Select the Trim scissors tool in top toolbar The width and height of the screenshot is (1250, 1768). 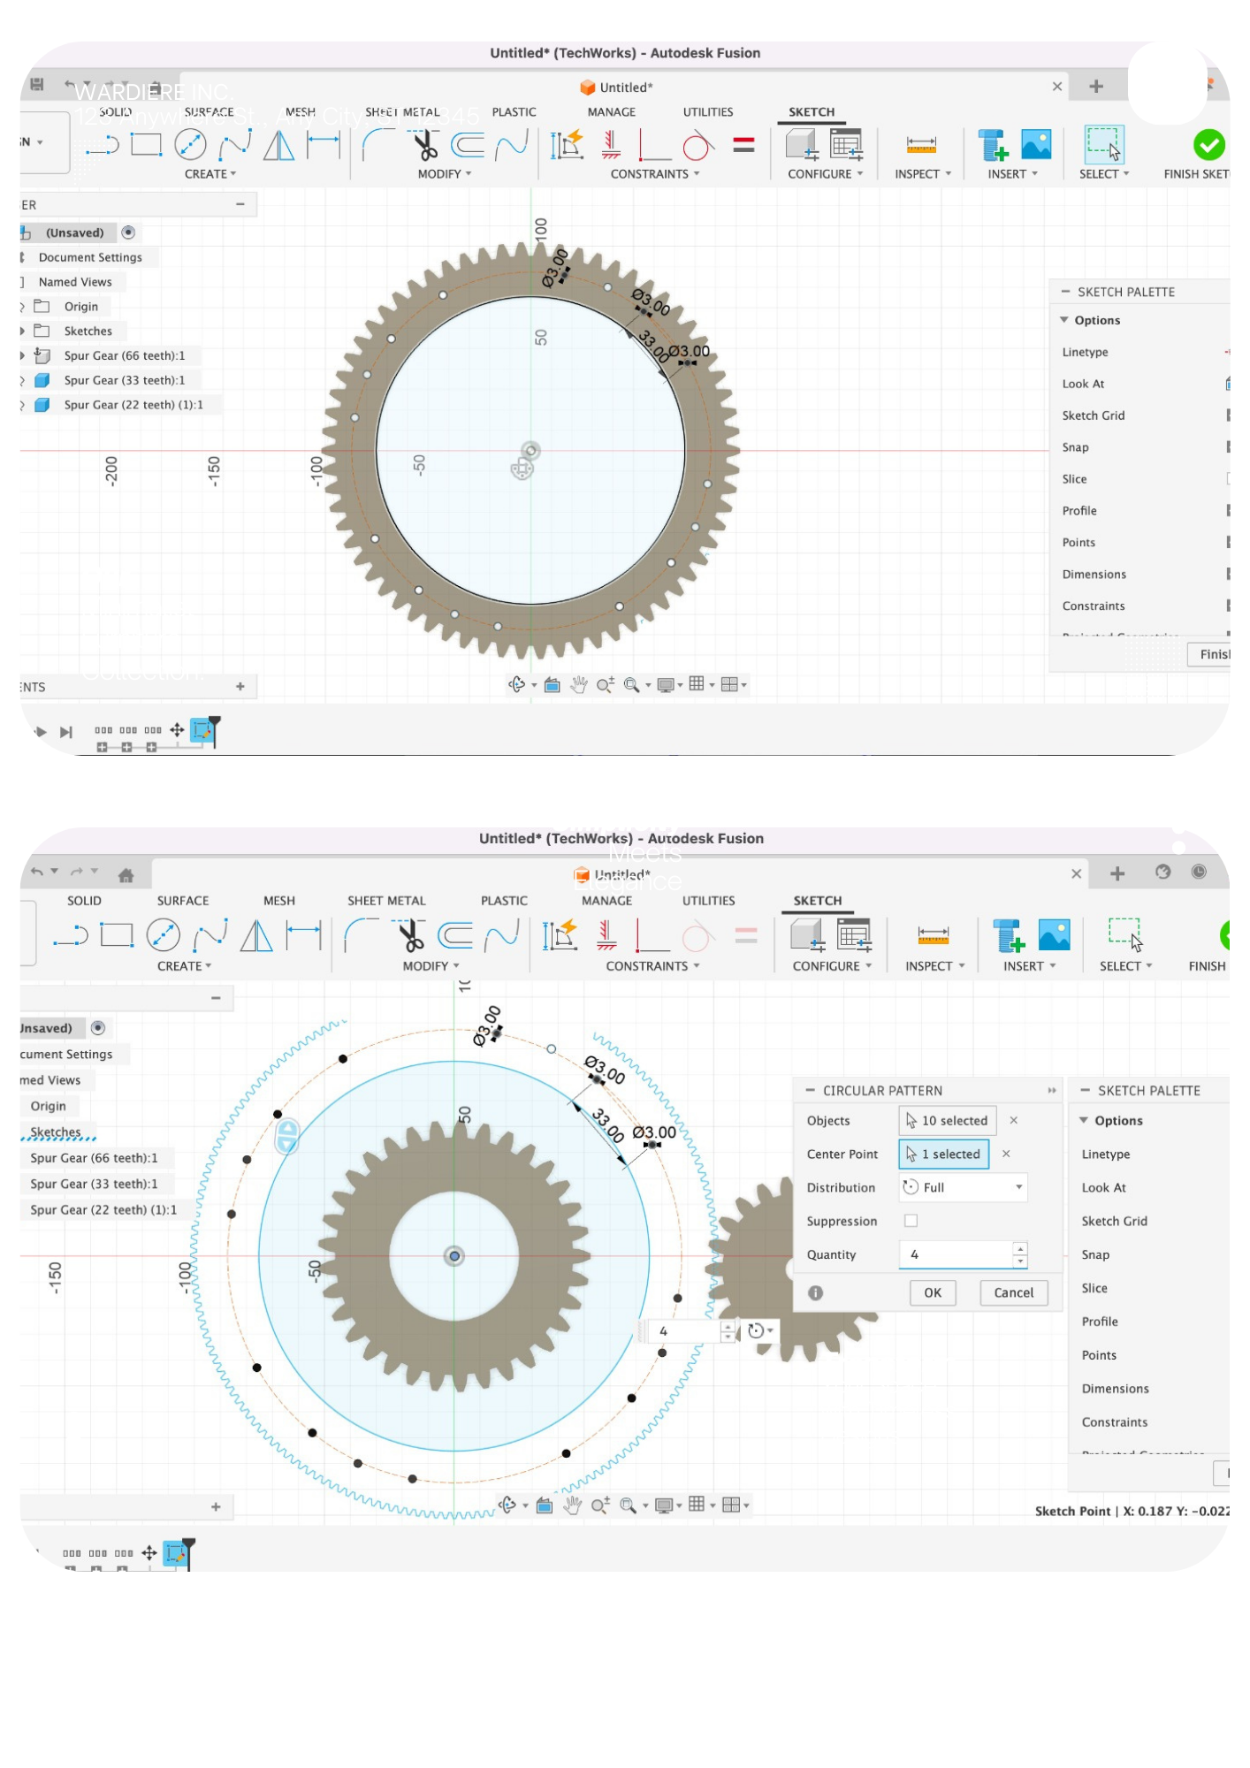coord(425,144)
